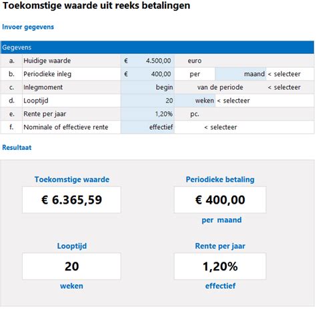Screen dimensions: 316x309
Task: Edit the Periodieke inleg amount 400,00
Action: point(147,74)
